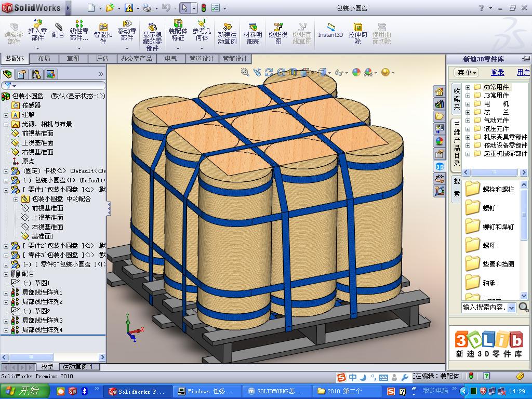Switch to the 评估 (Evaluate) tab
Viewport: 532px width, 399px height.
tap(102, 58)
